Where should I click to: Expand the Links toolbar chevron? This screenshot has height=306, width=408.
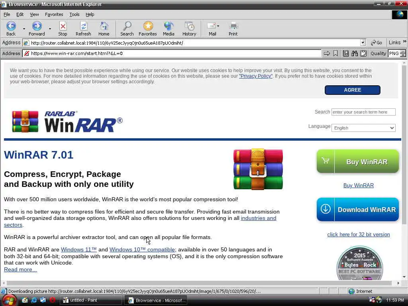(x=405, y=41)
